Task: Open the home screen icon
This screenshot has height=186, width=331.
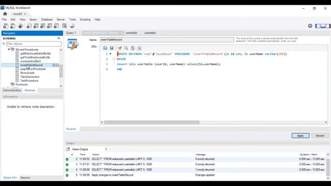Action: [x=5, y=14]
